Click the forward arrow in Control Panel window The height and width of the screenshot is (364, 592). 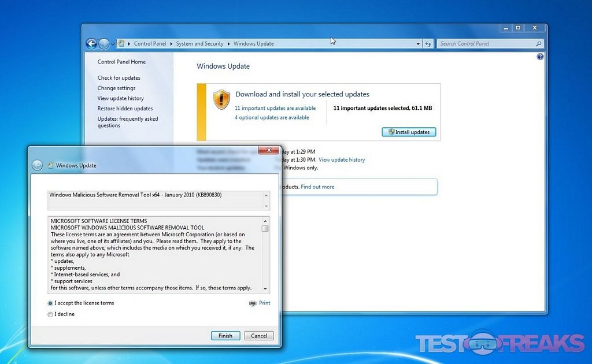(x=104, y=44)
